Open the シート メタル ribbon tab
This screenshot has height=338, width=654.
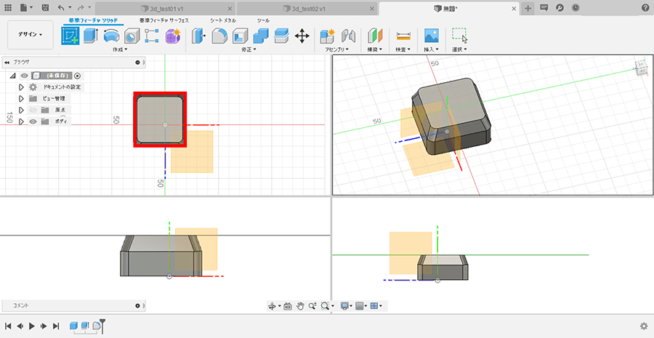point(223,20)
